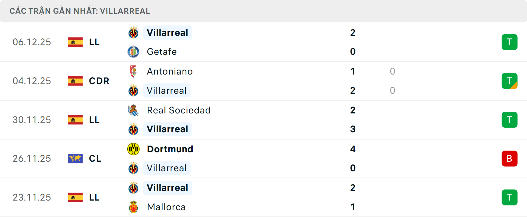527x217 pixels.
Task: Click the Mallorca club crest
Action: click(x=133, y=207)
